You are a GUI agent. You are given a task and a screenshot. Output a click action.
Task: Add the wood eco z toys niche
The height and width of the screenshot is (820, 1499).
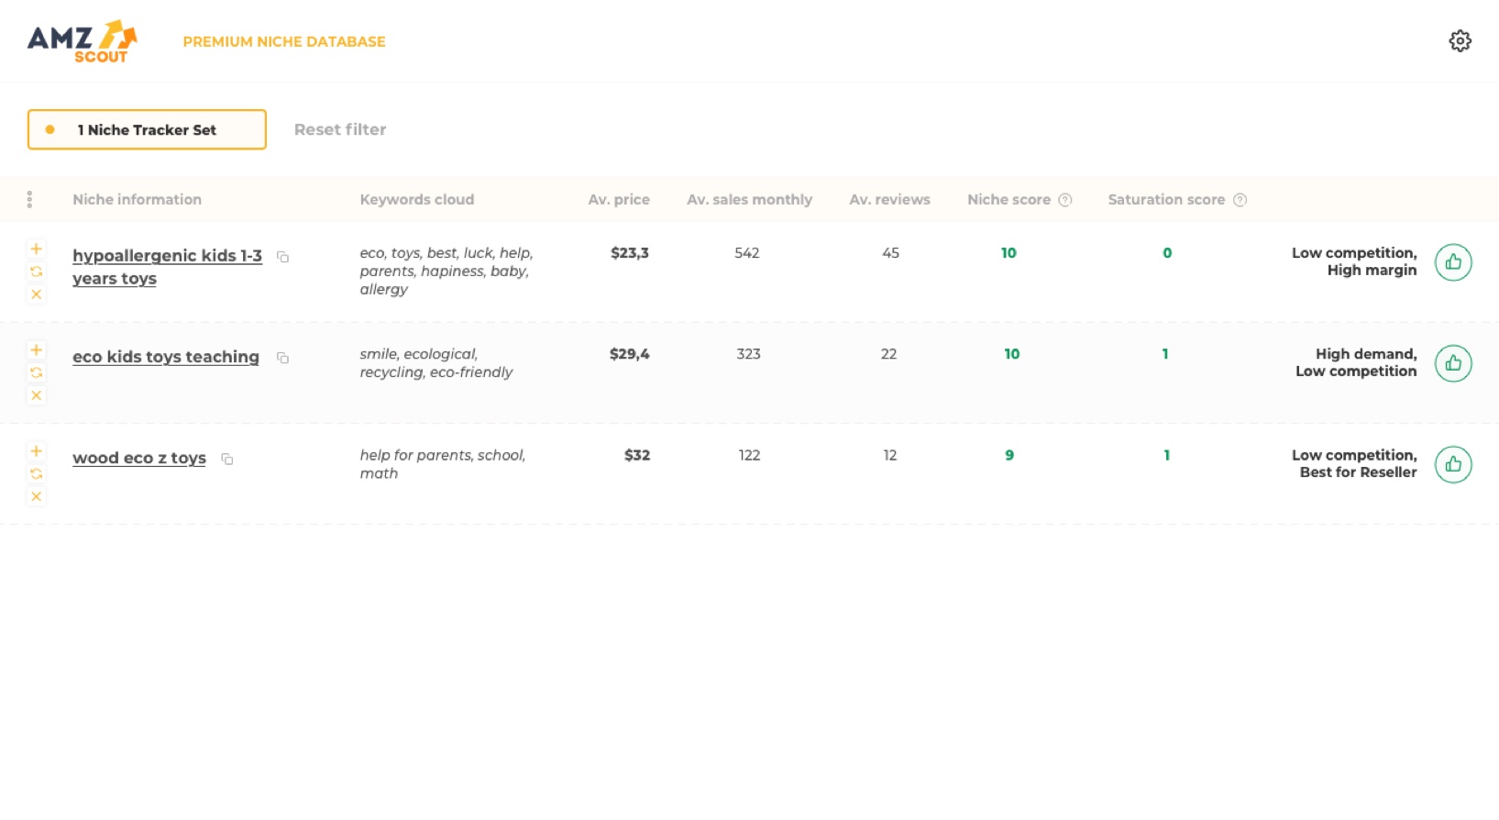point(37,450)
